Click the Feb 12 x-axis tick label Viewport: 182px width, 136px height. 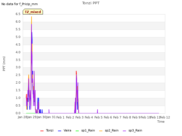[x=165, y=117]
